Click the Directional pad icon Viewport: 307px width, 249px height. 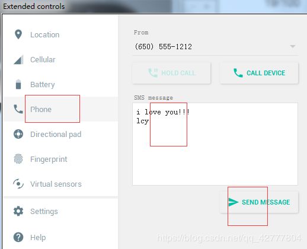[18, 134]
